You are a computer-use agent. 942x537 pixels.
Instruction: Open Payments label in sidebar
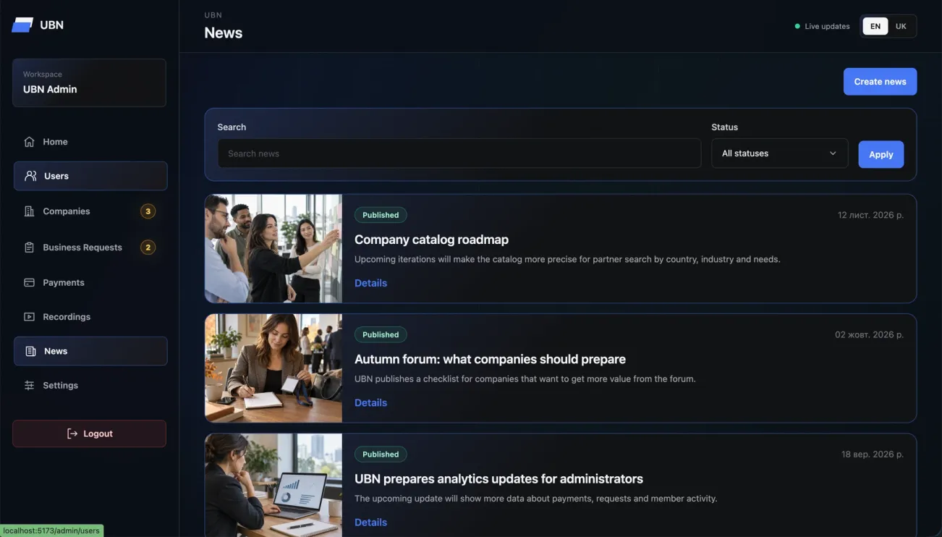click(x=64, y=282)
